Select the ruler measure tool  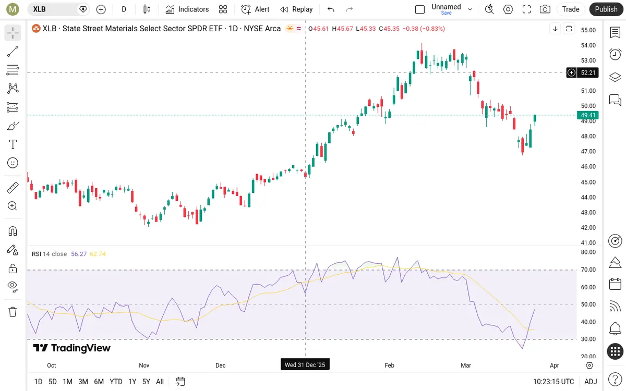pyautogui.click(x=13, y=187)
